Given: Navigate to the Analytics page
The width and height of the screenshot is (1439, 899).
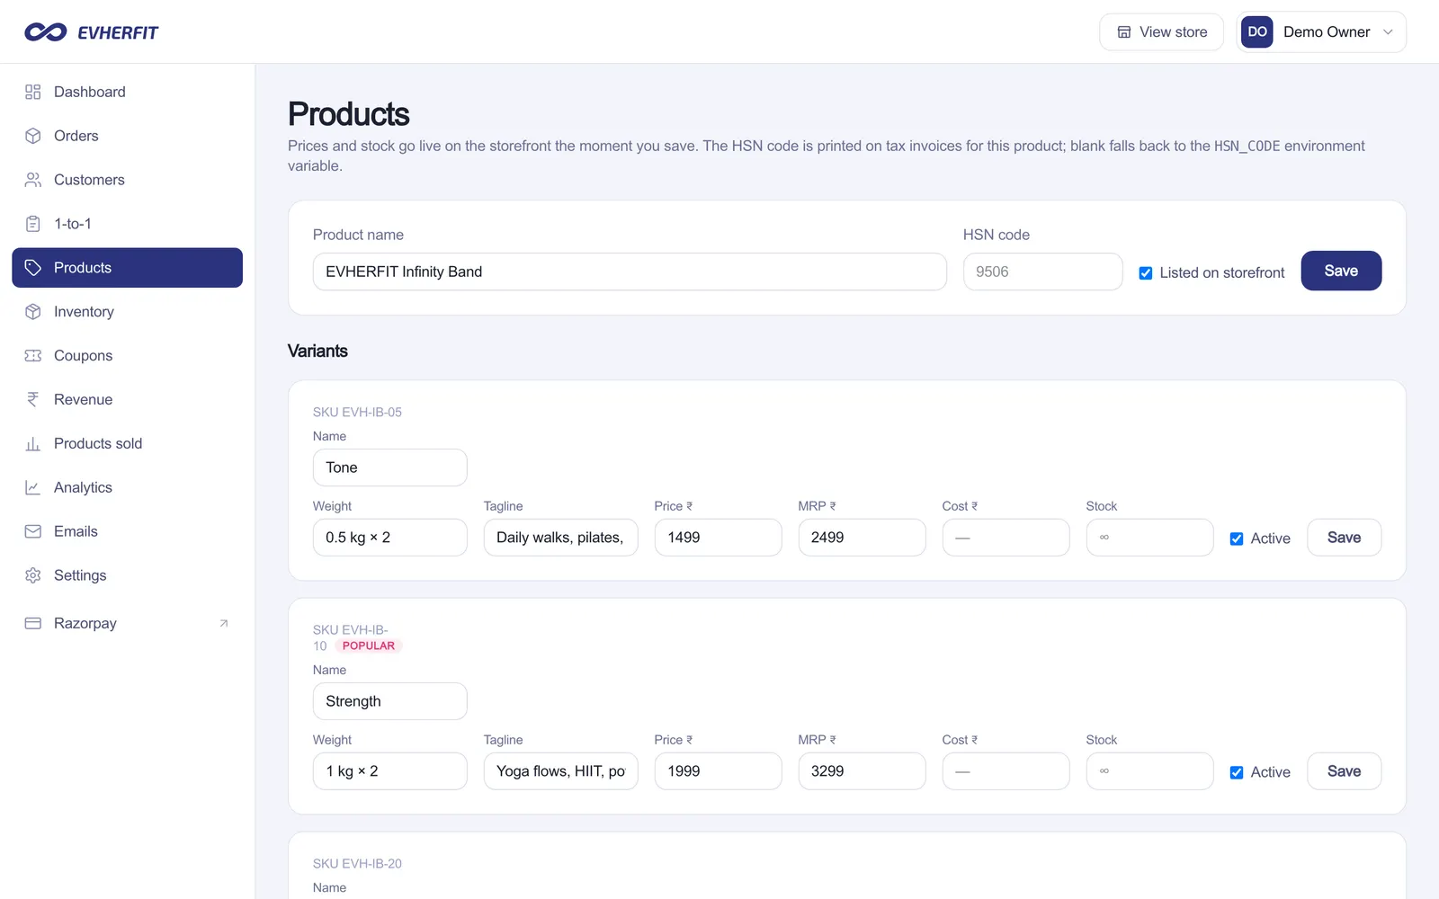Looking at the screenshot, I should (127, 487).
